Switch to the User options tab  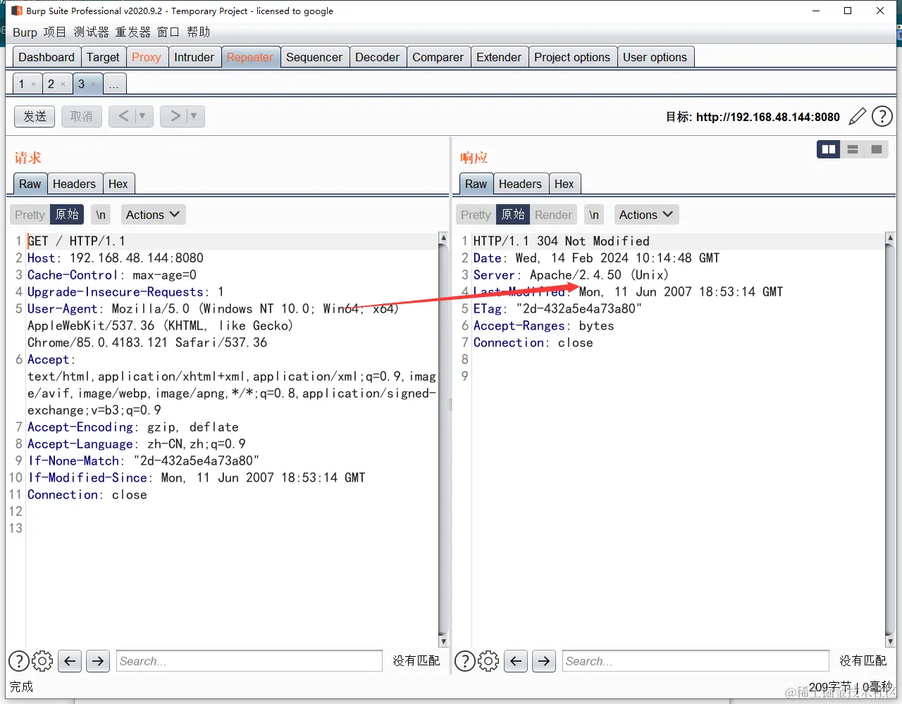(655, 57)
